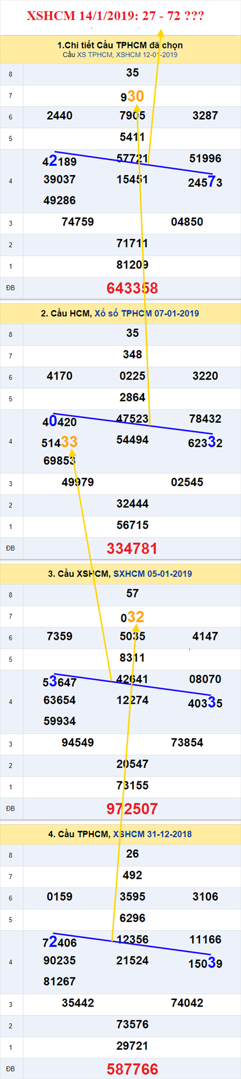This screenshot has height=1079, width=241.
Task: Select the special prize 587766
Action: coord(132,1069)
